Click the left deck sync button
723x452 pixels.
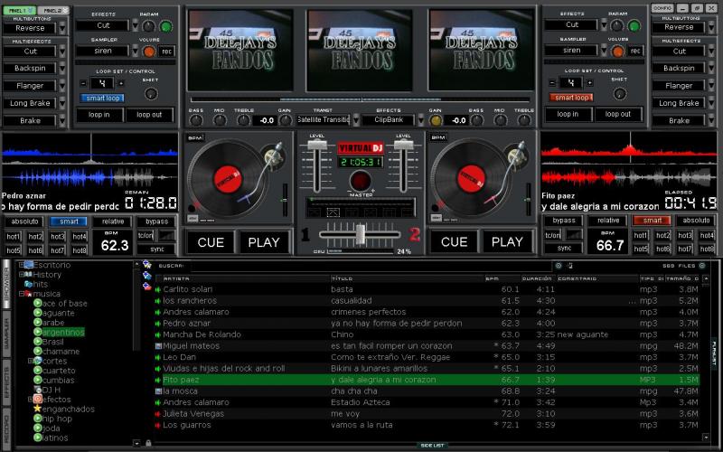coord(157,249)
